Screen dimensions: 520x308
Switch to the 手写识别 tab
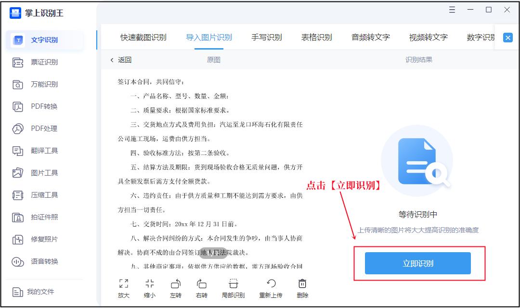[266, 37]
